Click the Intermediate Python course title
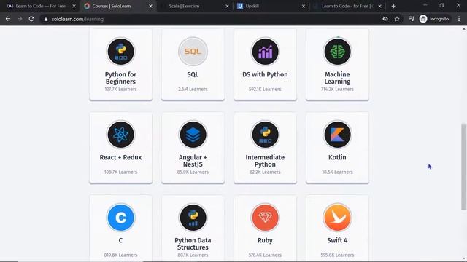This screenshot has width=467, height=262. point(265,161)
